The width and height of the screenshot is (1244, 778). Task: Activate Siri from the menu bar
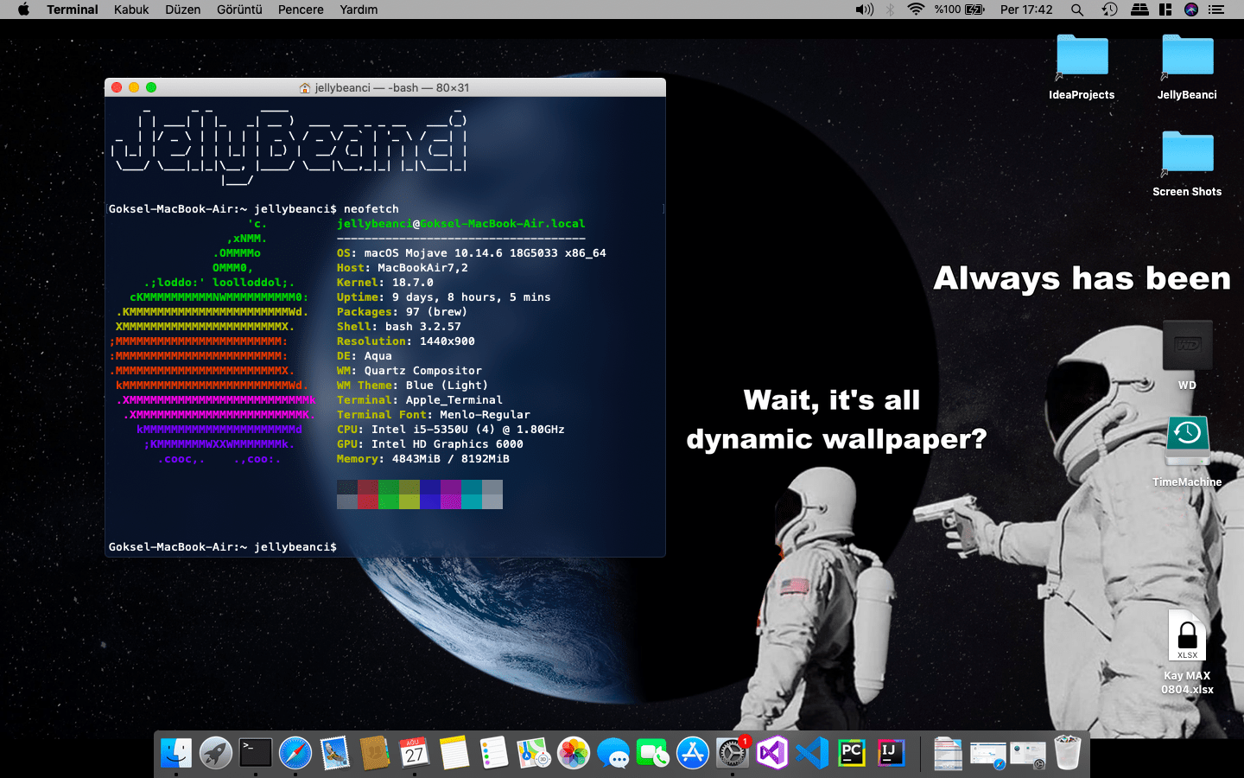point(1191,10)
